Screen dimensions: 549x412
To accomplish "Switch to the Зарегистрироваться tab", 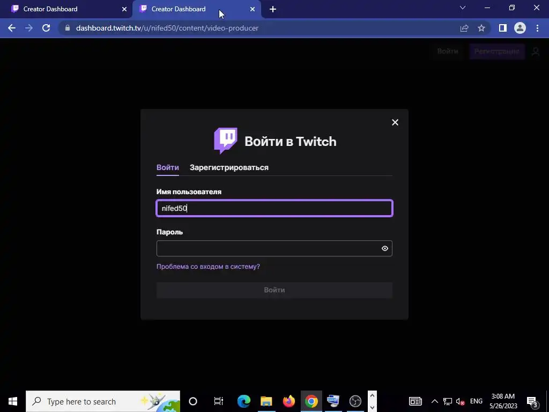I will tap(229, 167).
